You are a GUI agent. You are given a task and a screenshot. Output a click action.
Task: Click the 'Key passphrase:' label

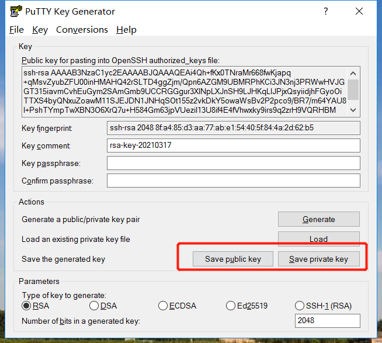point(51,164)
